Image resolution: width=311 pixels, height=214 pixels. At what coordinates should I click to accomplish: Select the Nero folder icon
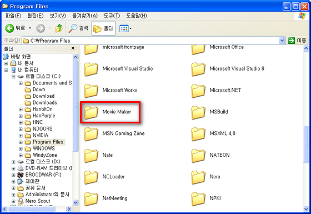[x=198, y=177]
